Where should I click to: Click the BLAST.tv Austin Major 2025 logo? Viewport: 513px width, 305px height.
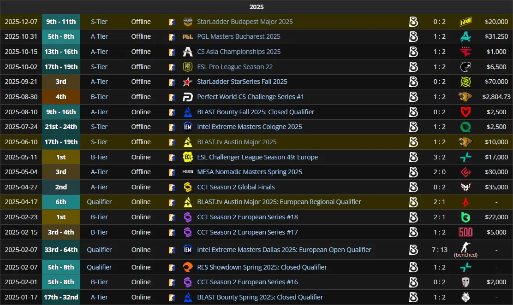point(188,142)
